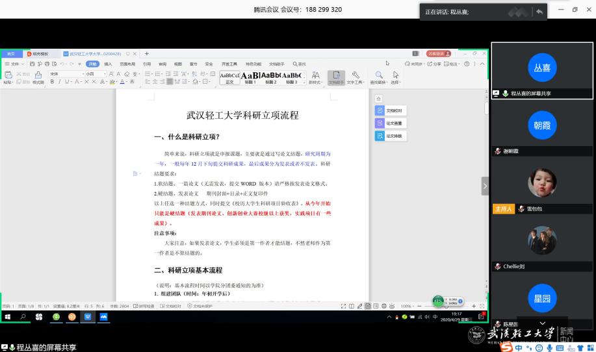Click the bulleted list icon

[x=148, y=73]
